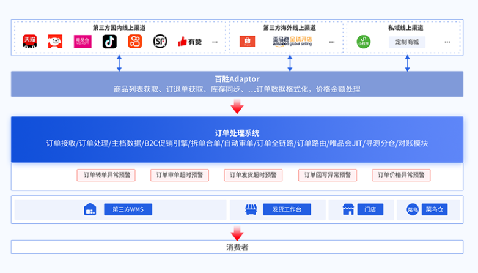The width and height of the screenshot is (478, 273).
Task: Click the 第三方国内线上渠道 heading
Action: tap(119, 28)
